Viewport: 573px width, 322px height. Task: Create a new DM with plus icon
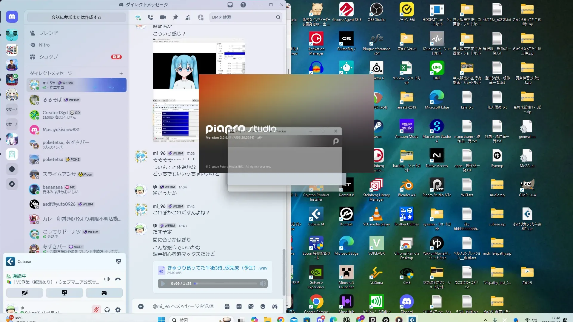[121, 73]
